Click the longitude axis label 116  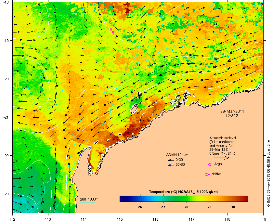click(156, 219)
